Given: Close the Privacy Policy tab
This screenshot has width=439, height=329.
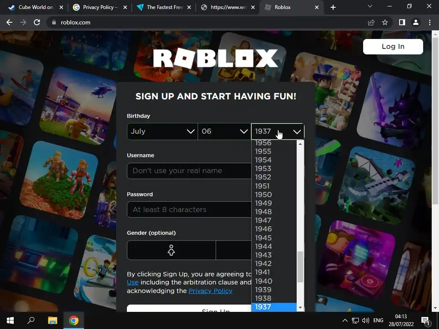Looking at the screenshot, I should (x=125, y=7).
